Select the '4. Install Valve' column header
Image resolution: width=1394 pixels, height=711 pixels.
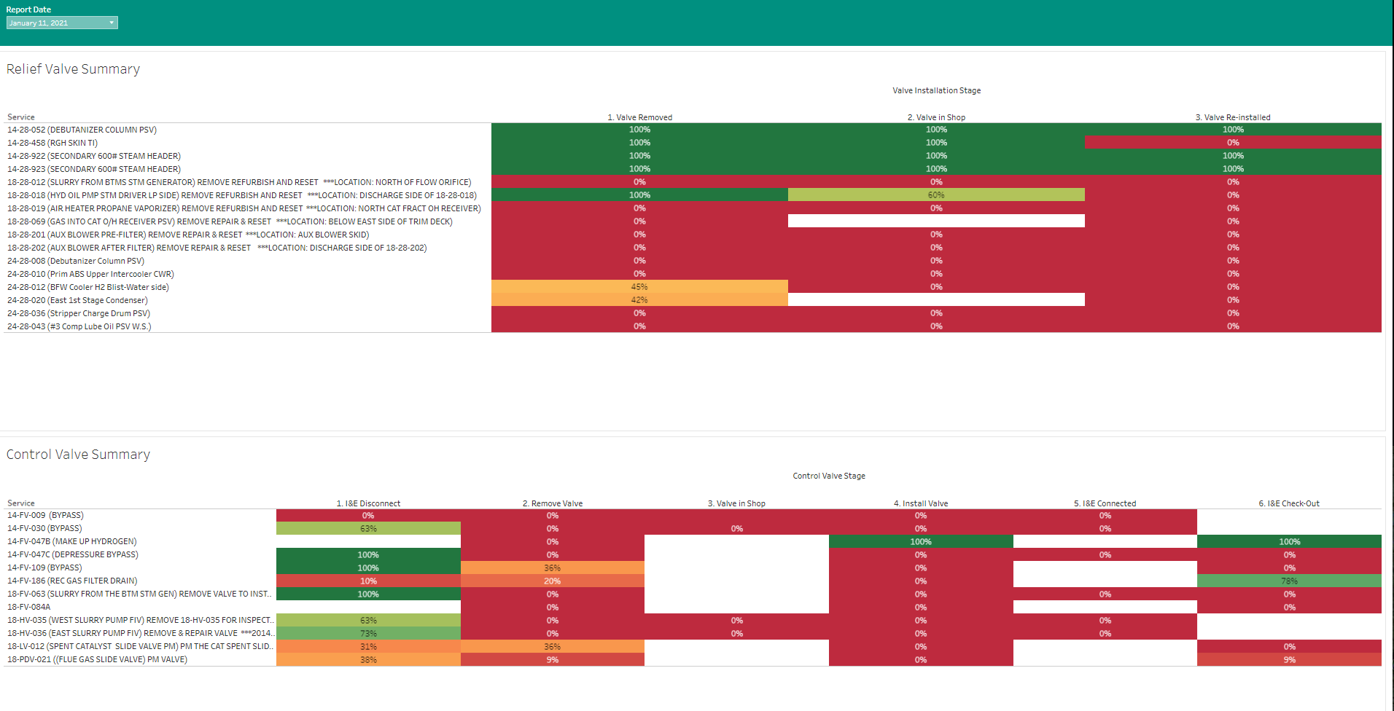920,503
